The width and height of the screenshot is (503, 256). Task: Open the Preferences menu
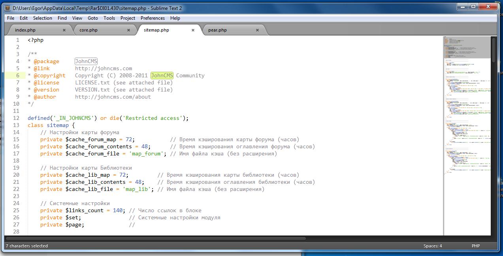(153, 18)
